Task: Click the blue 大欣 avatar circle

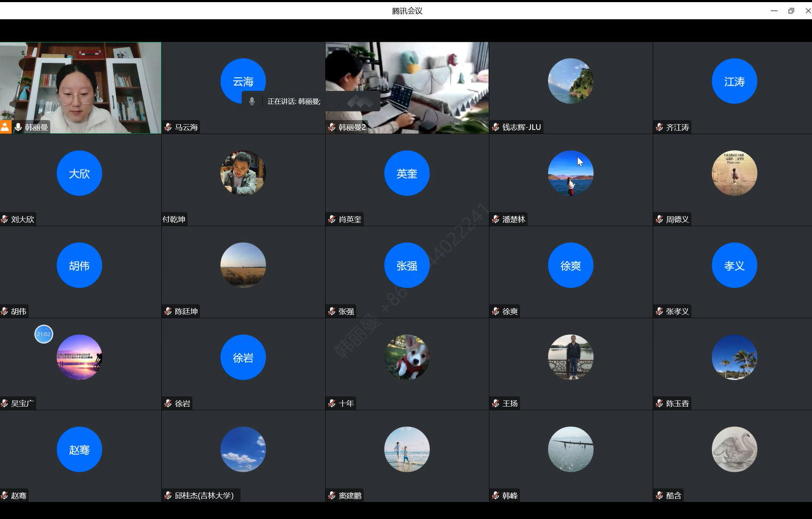Action: click(x=79, y=173)
